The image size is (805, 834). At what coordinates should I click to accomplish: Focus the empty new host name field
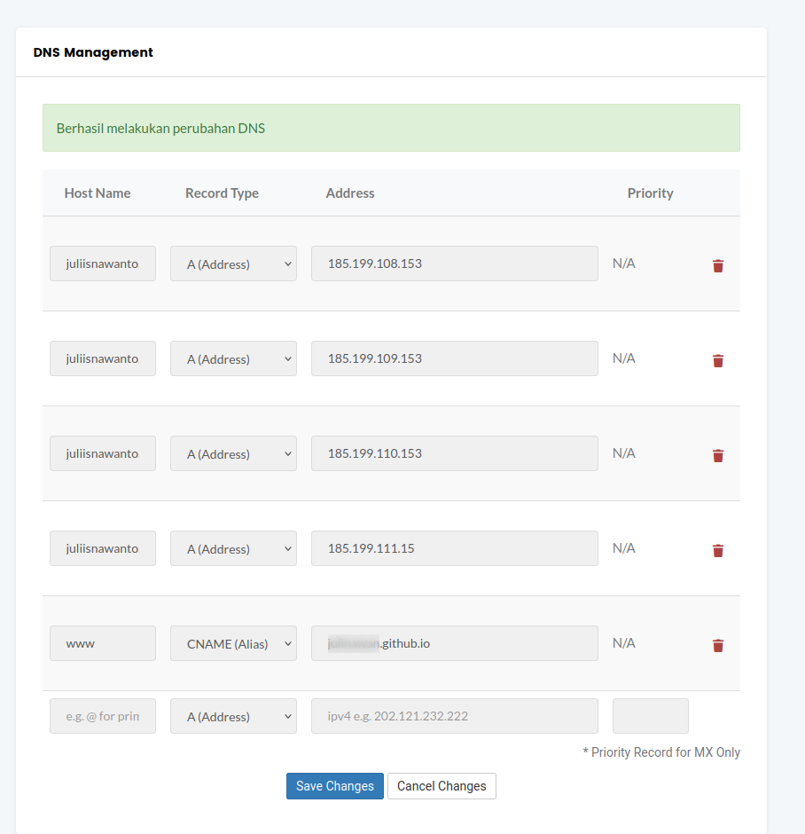[x=103, y=716]
